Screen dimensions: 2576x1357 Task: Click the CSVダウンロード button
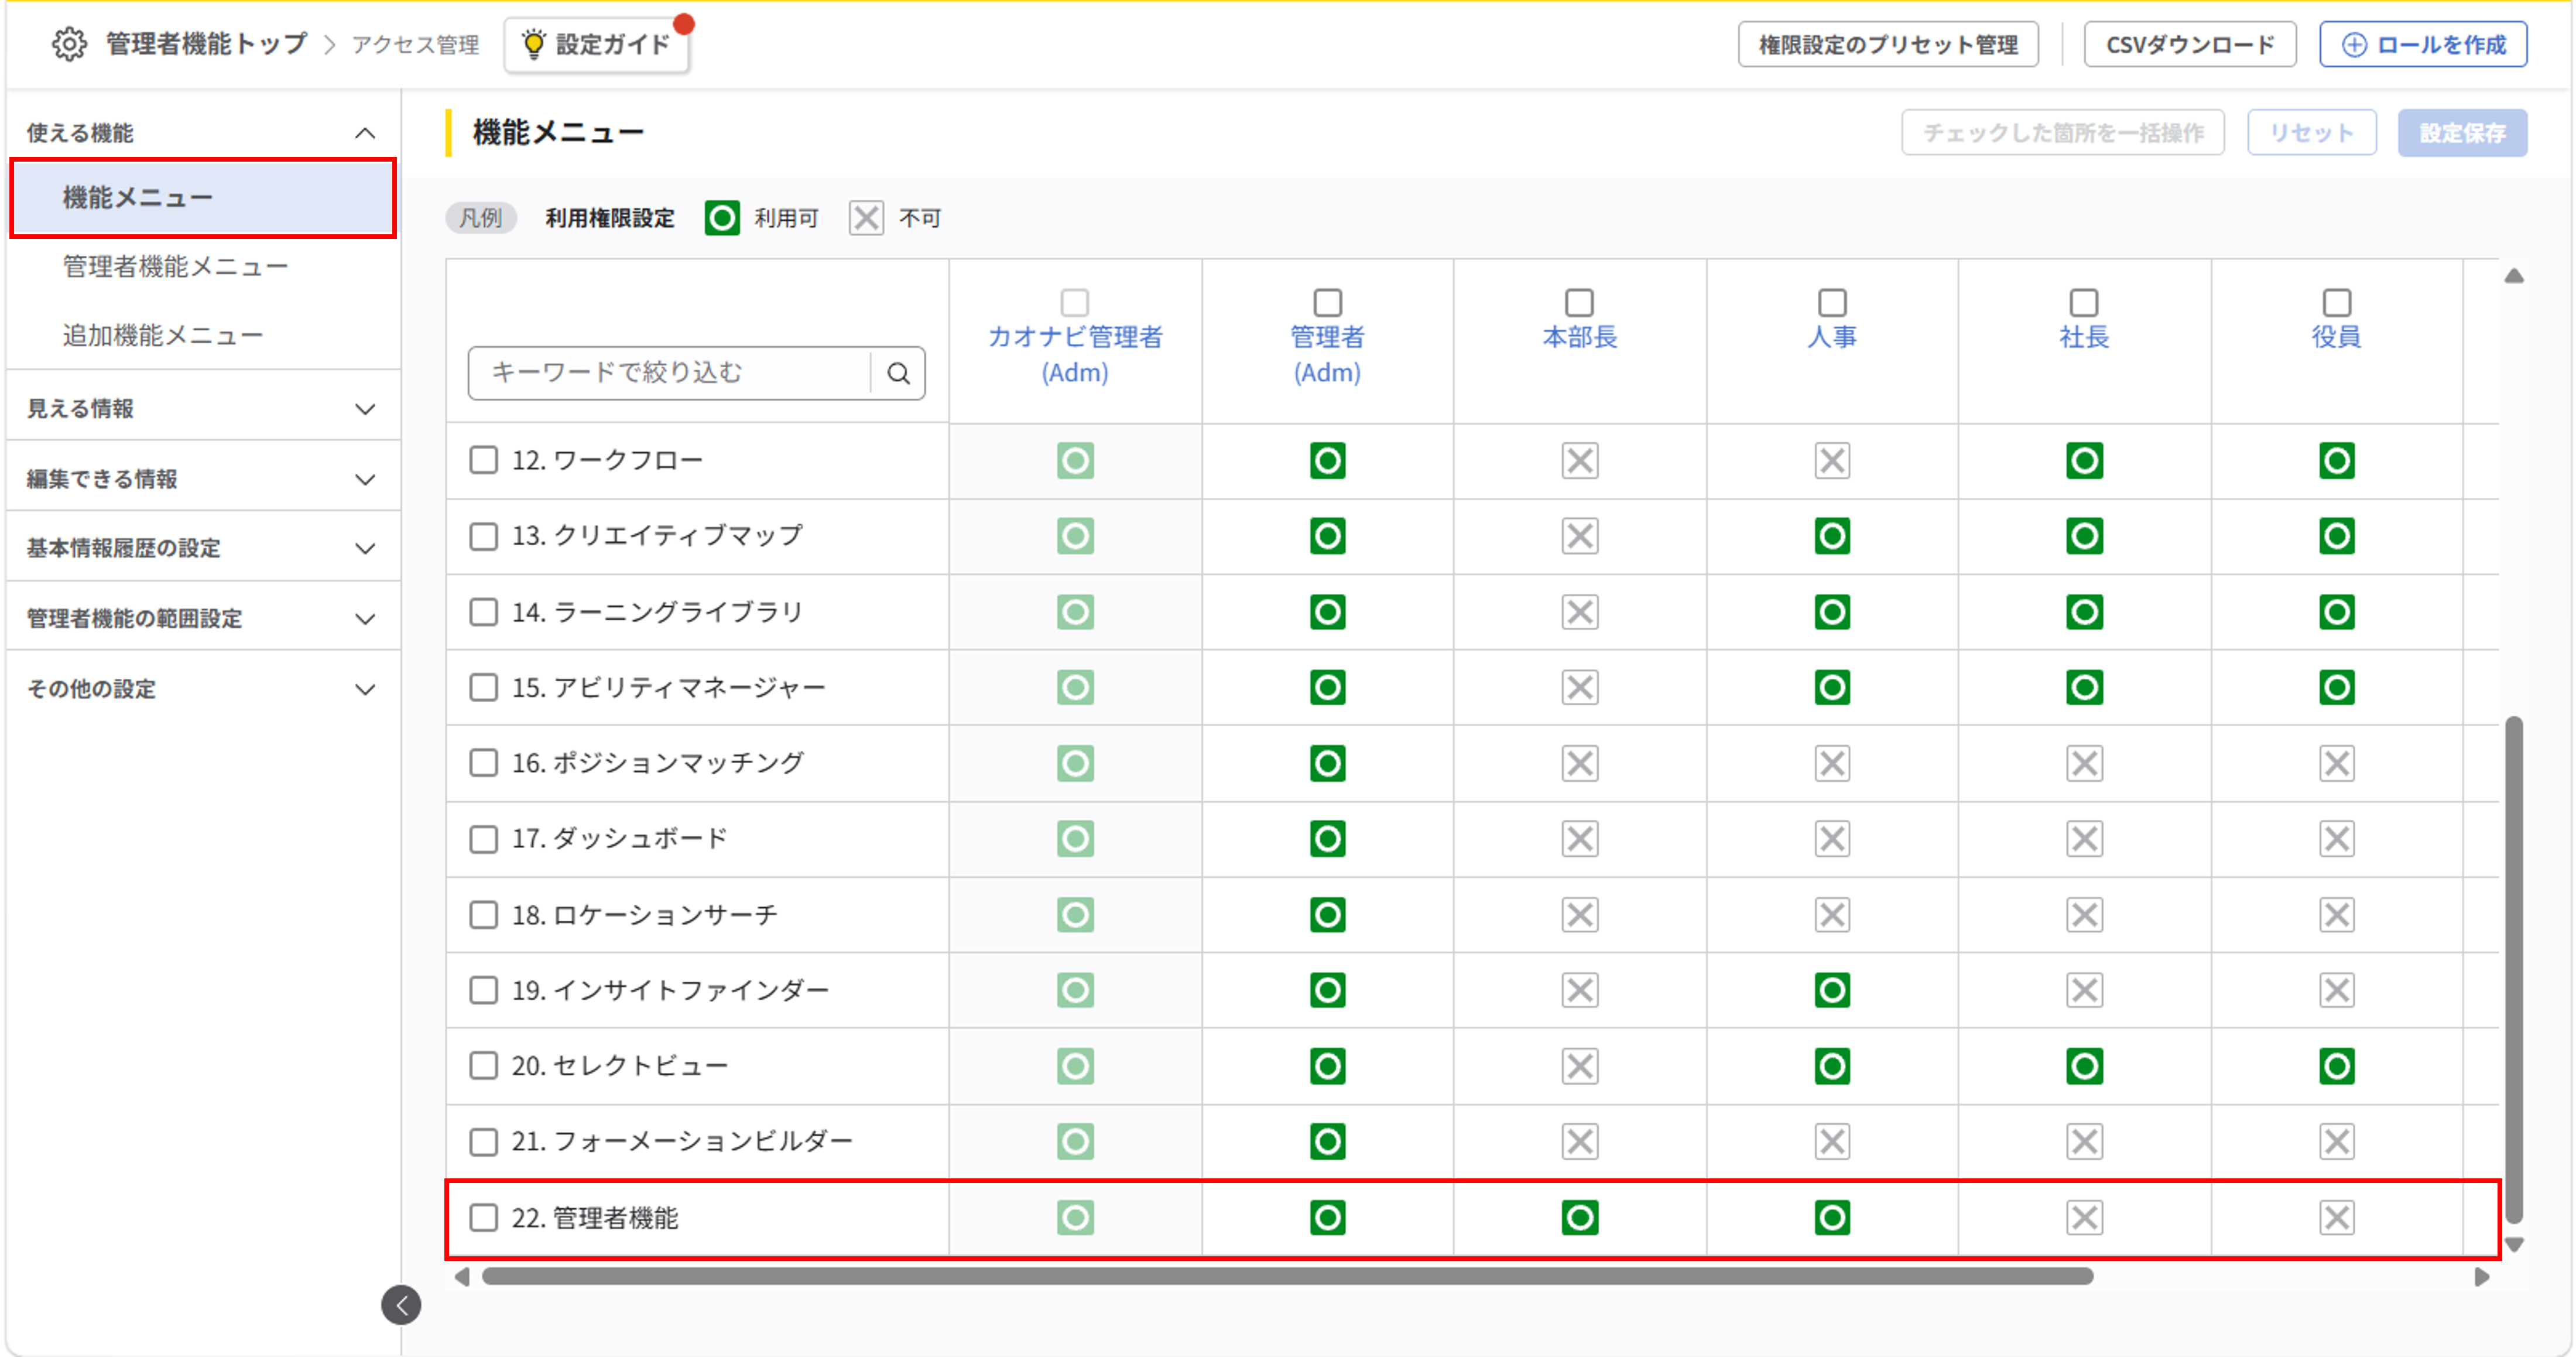(2190, 44)
